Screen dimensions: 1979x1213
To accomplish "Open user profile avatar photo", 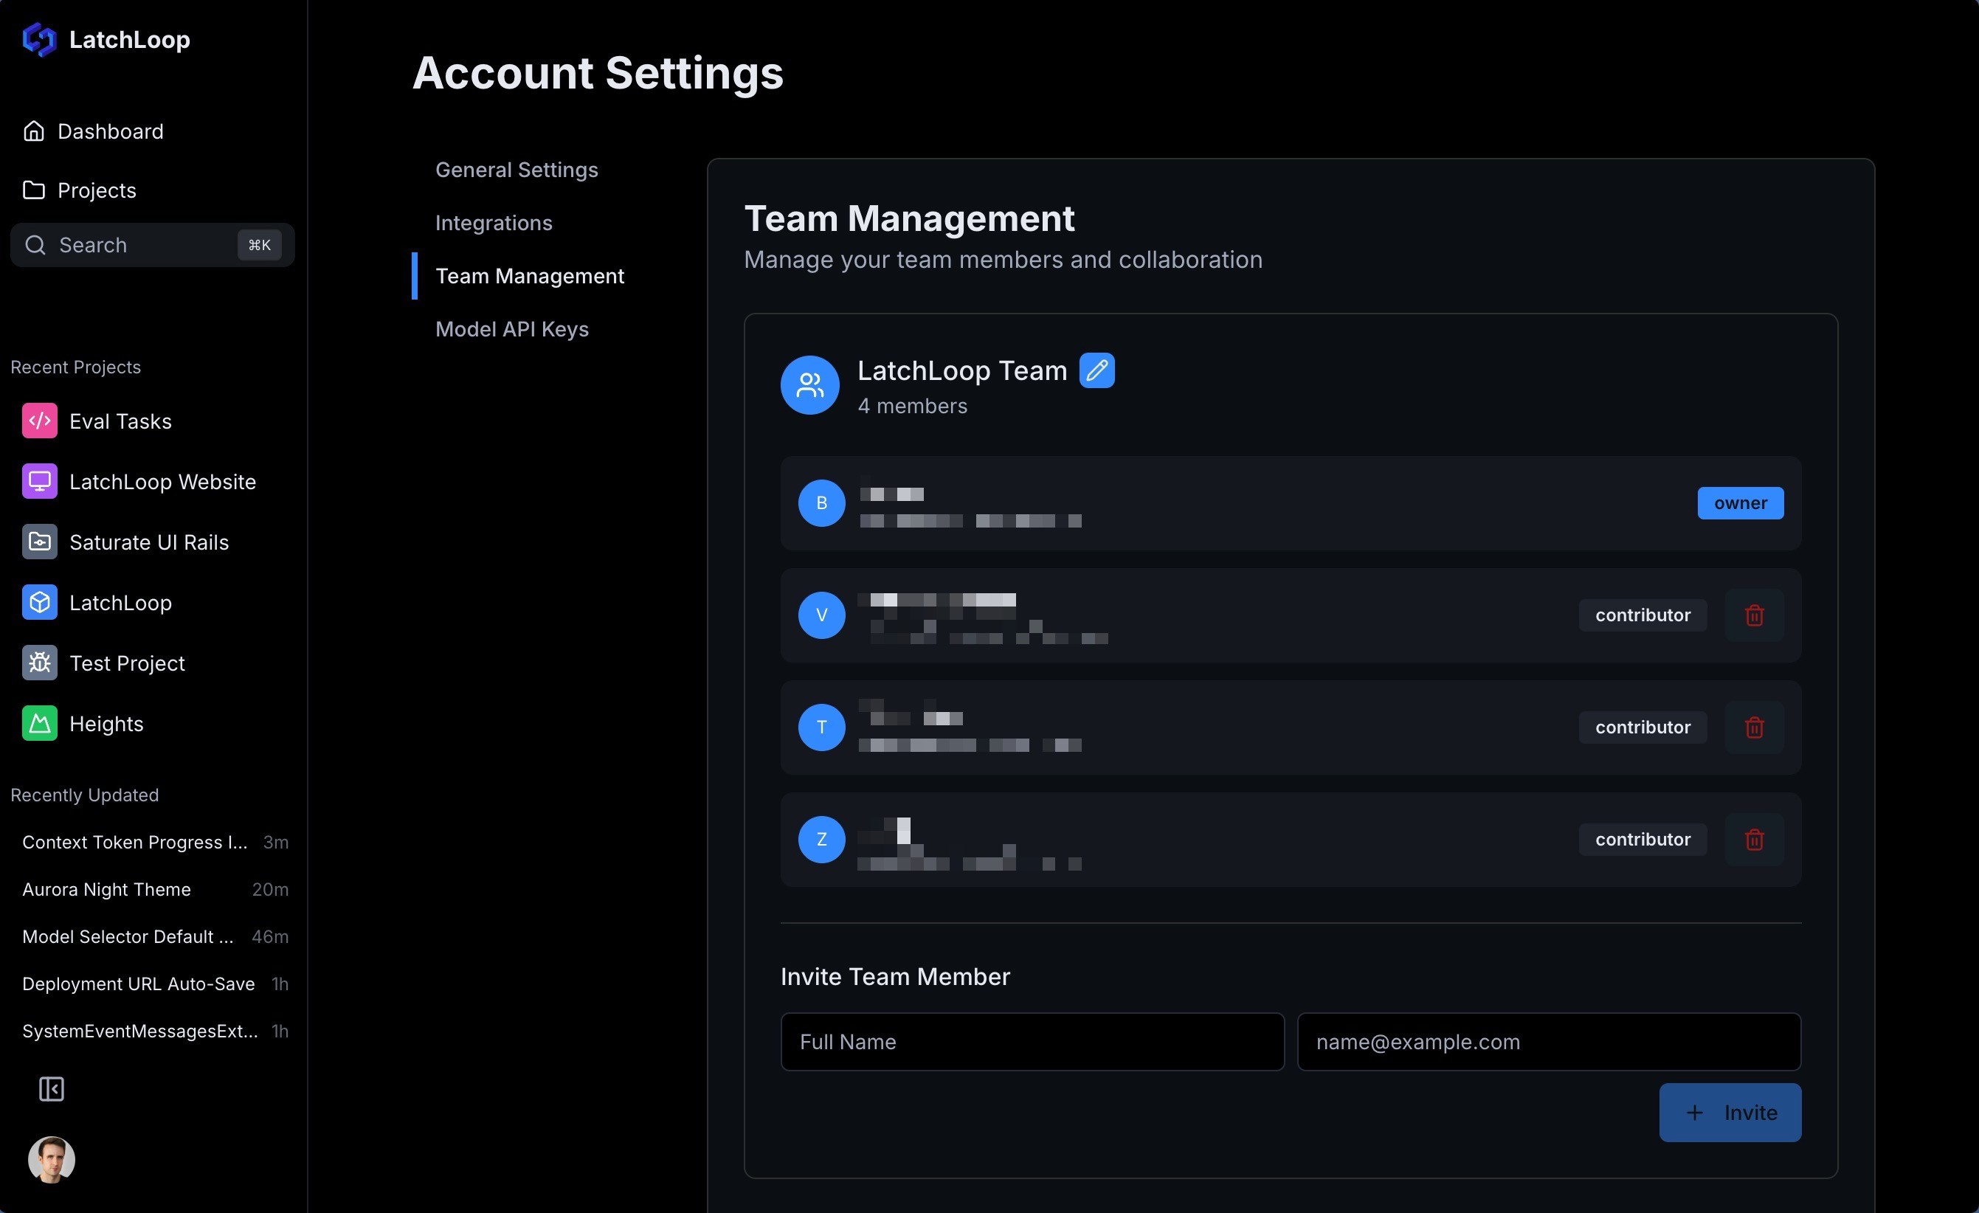I will (x=52, y=1159).
